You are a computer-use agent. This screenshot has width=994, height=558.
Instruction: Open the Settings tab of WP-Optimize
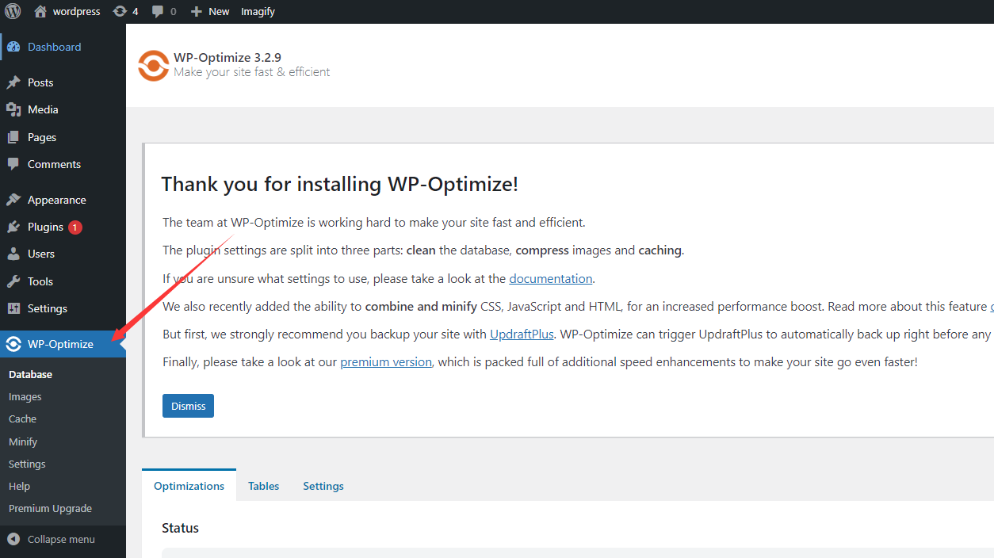(x=323, y=486)
